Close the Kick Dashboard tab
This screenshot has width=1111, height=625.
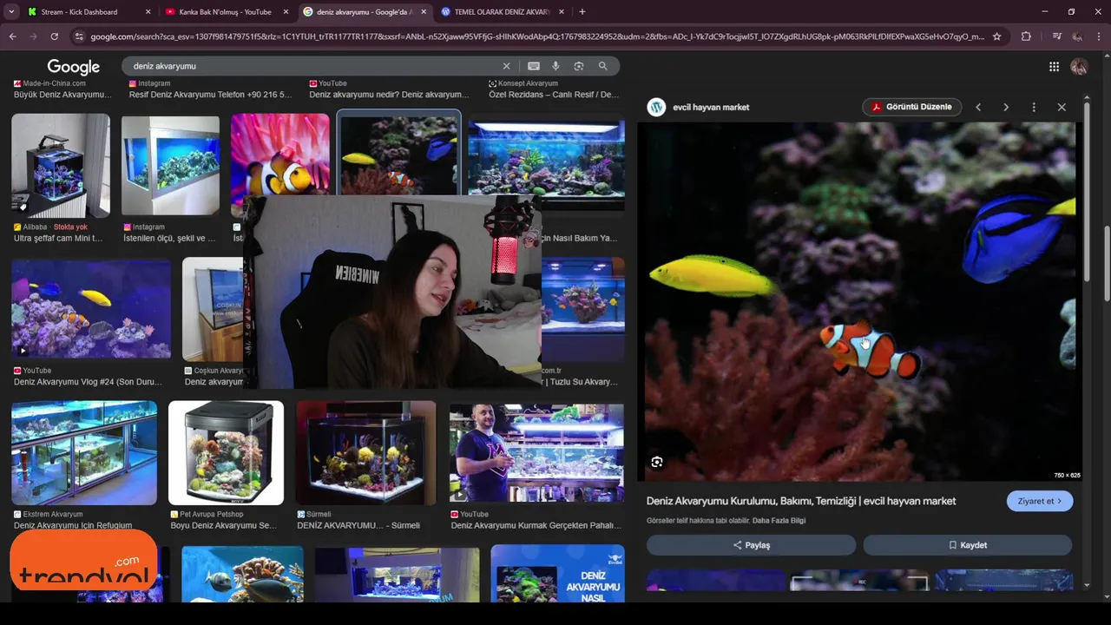(x=148, y=12)
